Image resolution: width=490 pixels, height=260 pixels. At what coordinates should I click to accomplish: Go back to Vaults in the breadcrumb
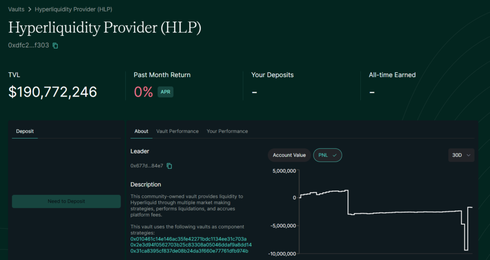(16, 10)
